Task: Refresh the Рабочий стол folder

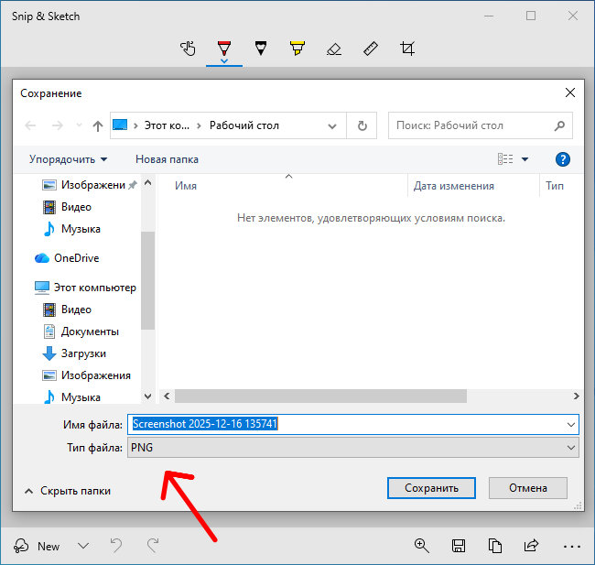Action: point(362,125)
